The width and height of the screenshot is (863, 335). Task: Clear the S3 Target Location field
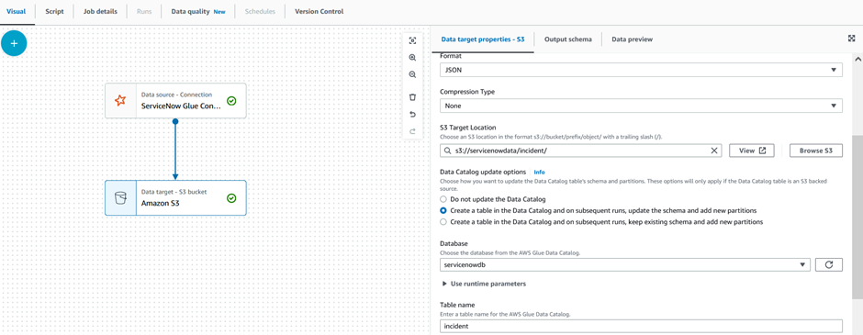(x=714, y=151)
